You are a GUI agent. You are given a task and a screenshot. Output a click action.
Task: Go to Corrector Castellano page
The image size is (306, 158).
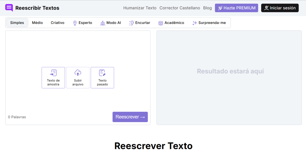(180, 8)
